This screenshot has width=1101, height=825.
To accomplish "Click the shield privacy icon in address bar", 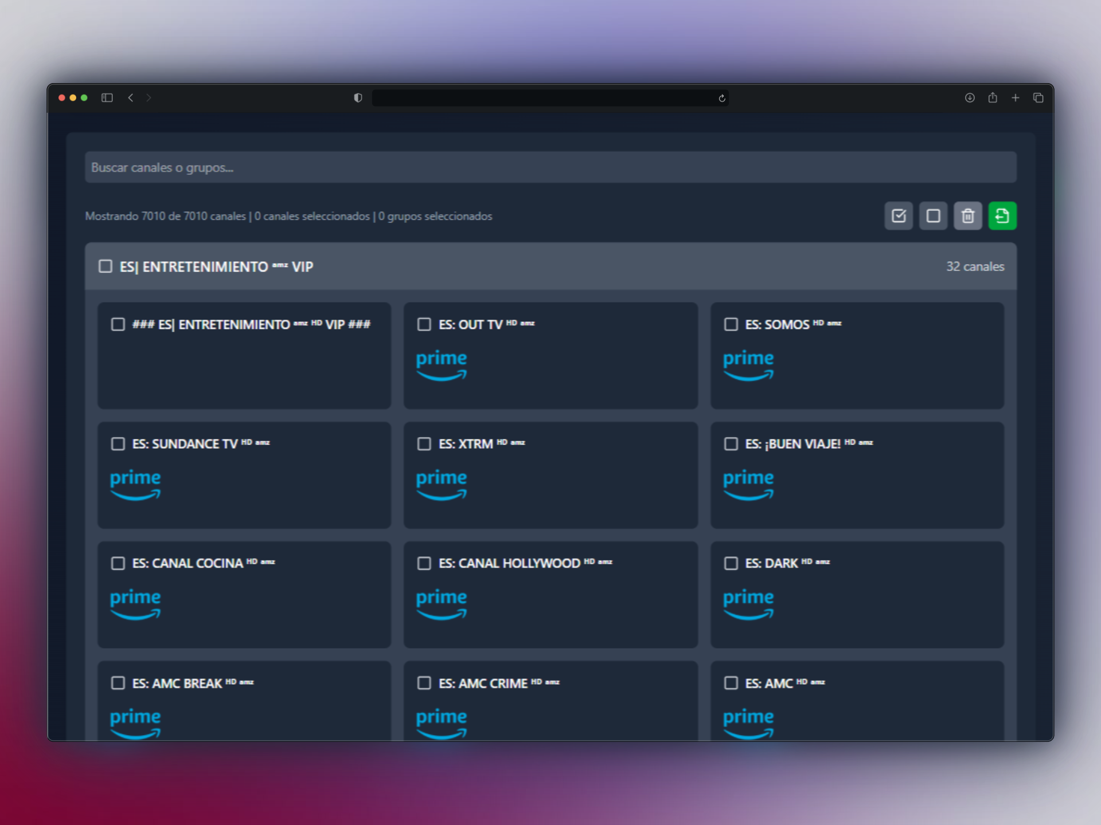I will pos(357,98).
